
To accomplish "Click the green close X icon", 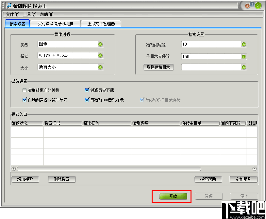I will pos(258,6).
